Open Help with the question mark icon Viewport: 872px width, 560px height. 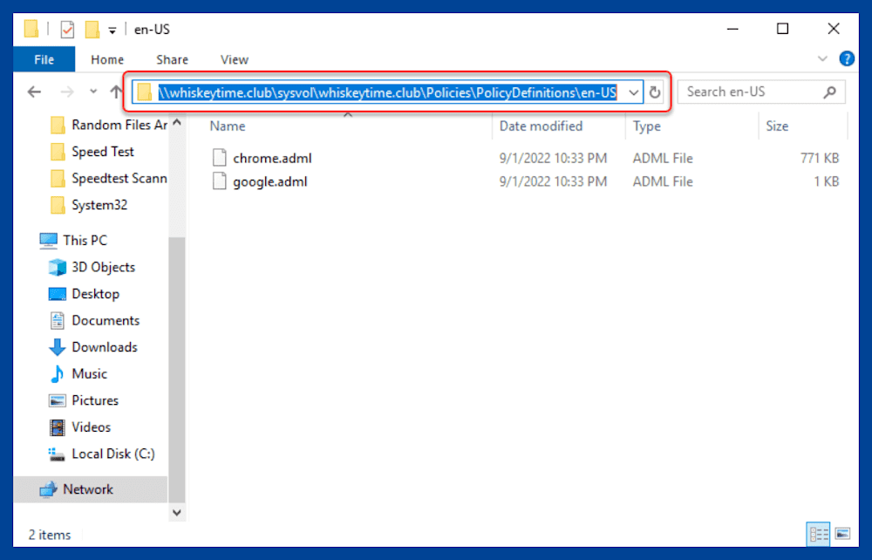pyautogui.click(x=846, y=59)
